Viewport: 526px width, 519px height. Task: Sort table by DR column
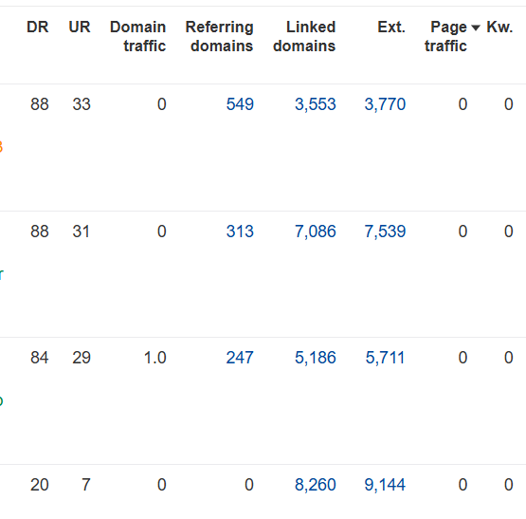point(38,27)
